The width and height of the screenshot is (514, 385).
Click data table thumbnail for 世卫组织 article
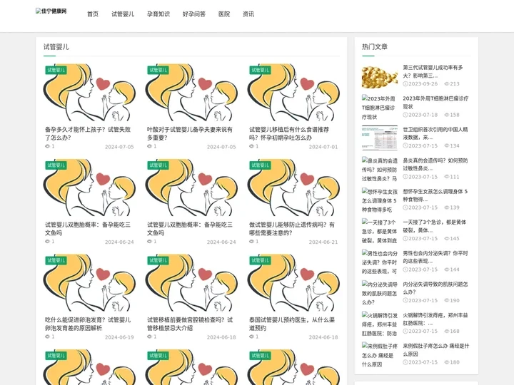pos(380,138)
